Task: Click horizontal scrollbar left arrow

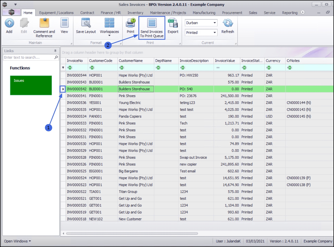Action: [63, 233]
